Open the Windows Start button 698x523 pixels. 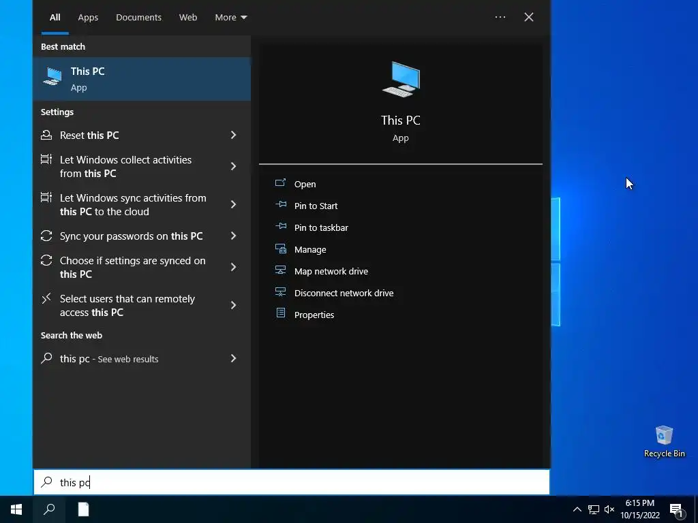(16, 509)
